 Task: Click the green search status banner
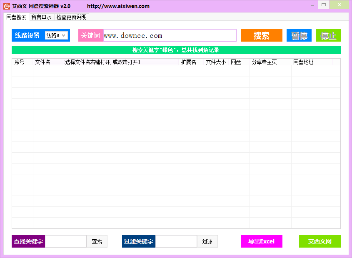click(x=176, y=50)
